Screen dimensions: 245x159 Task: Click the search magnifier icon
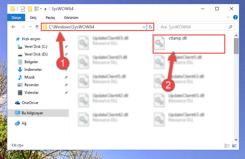230,27
